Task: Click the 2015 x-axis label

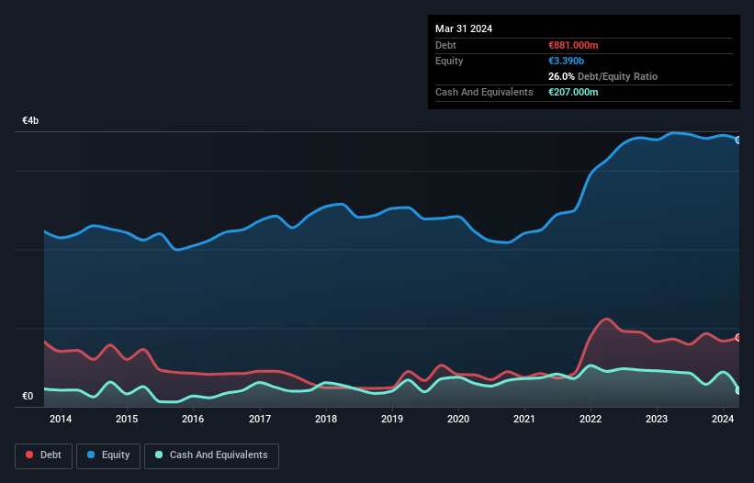Action: tap(127, 419)
